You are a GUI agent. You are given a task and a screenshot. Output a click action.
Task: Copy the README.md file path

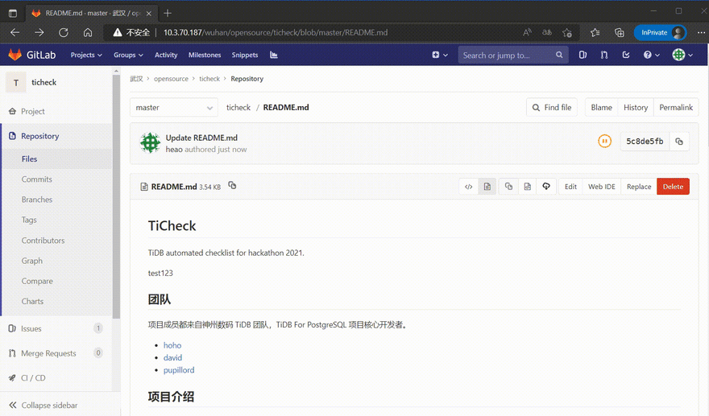(x=232, y=186)
